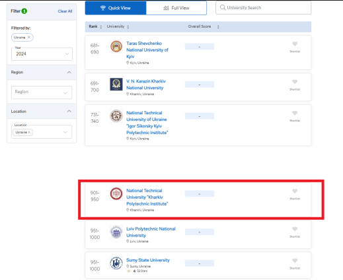Open the Region dropdown box
This screenshot has height=280, width=343.
click(x=42, y=92)
